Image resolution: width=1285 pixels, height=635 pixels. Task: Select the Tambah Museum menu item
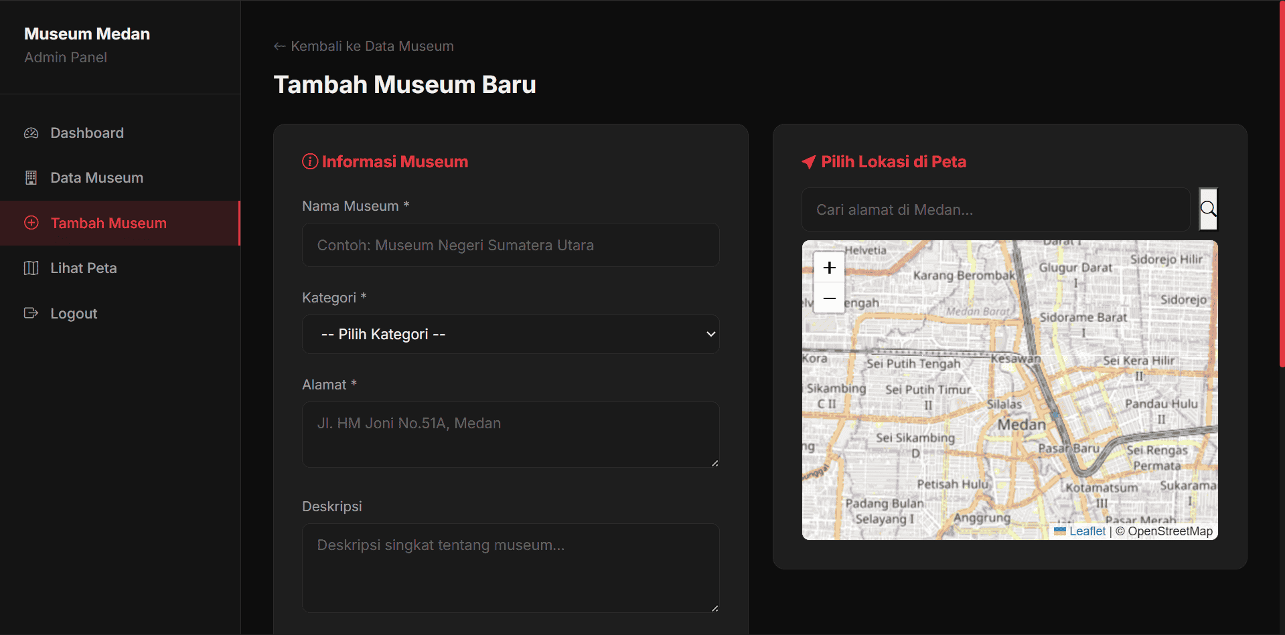tap(120, 223)
